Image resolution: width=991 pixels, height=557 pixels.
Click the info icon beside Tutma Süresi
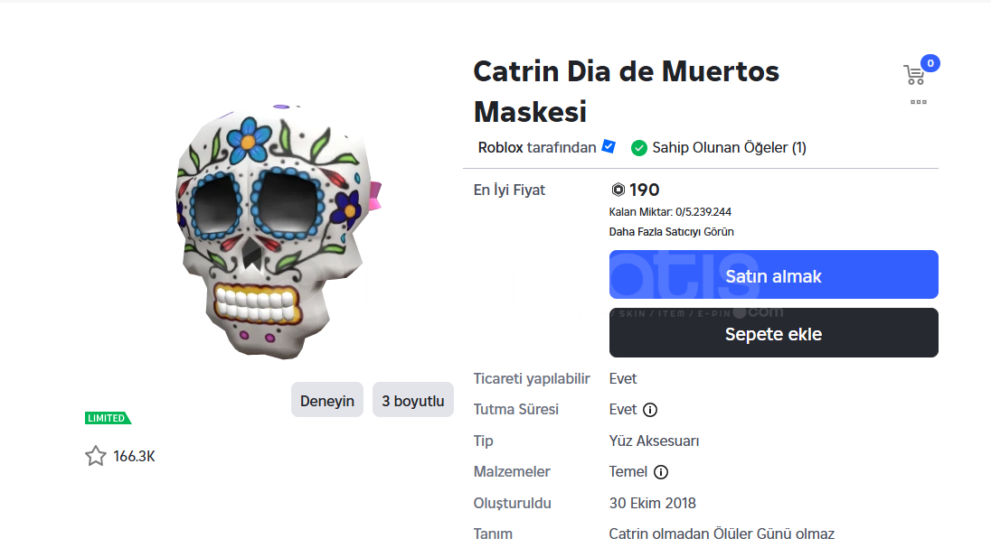tap(650, 410)
